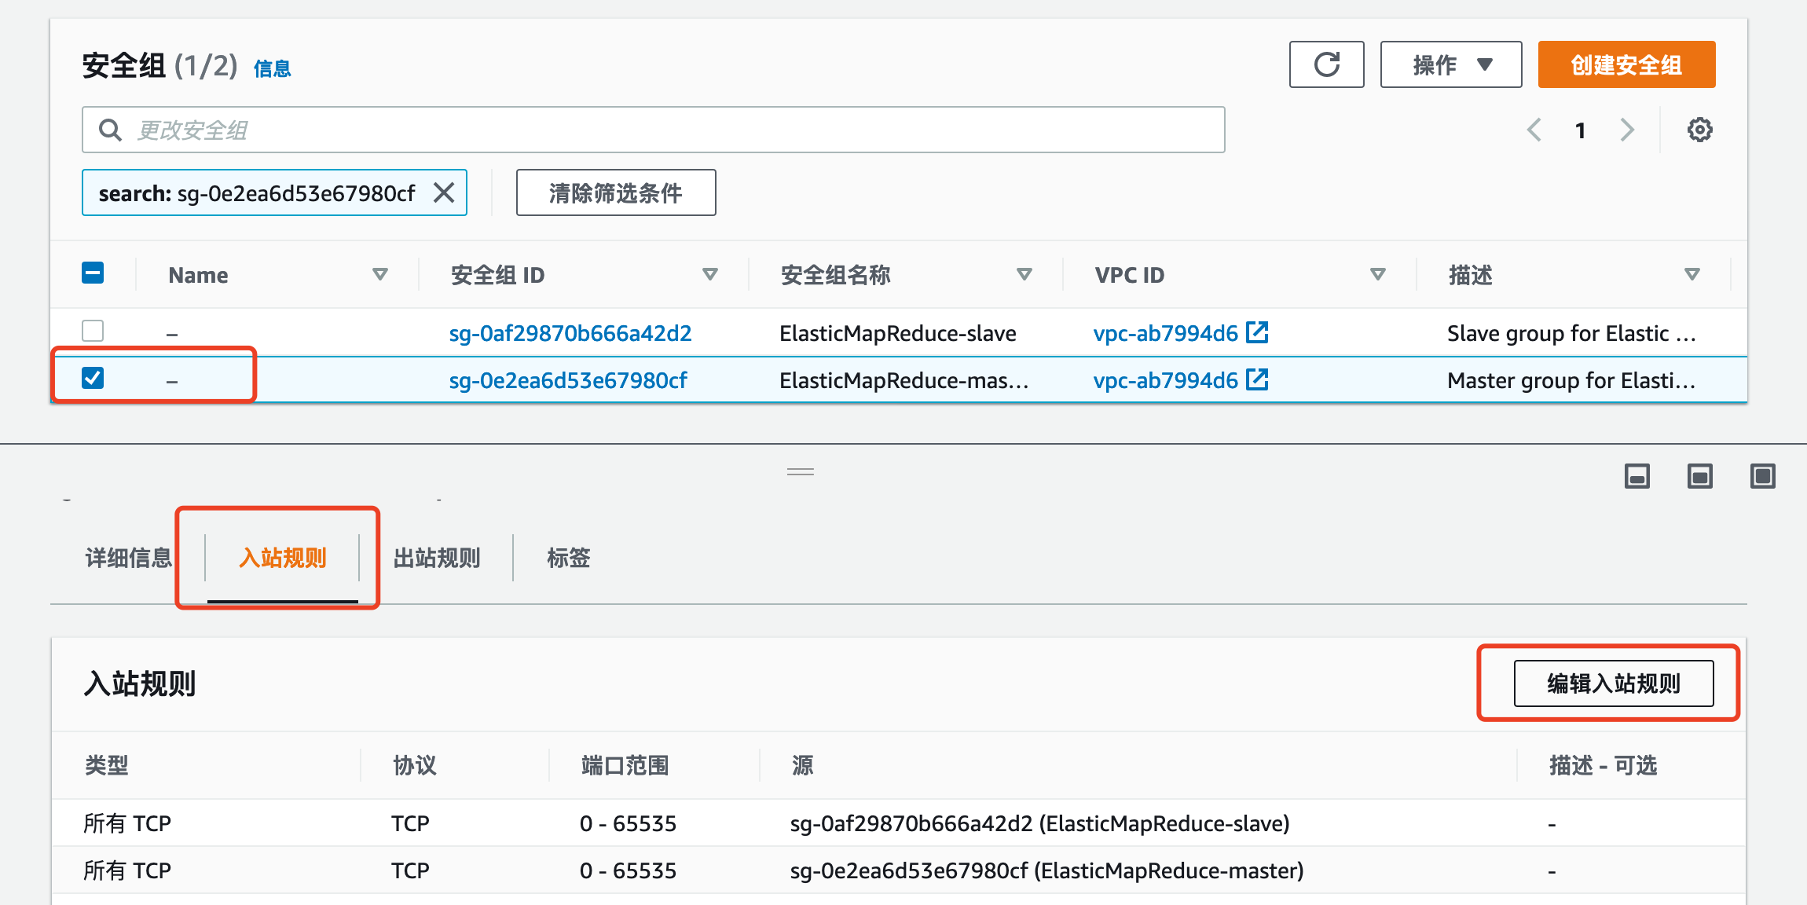Collapse split panel to minimum size icon
Viewport: 1807px width, 905px height.
tap(1637, 476)
